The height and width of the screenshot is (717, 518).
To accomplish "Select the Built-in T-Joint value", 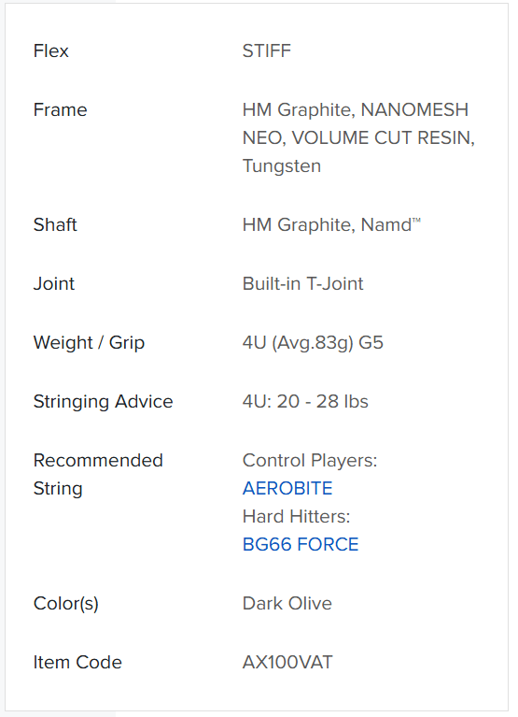I will (x=302, y=283).
